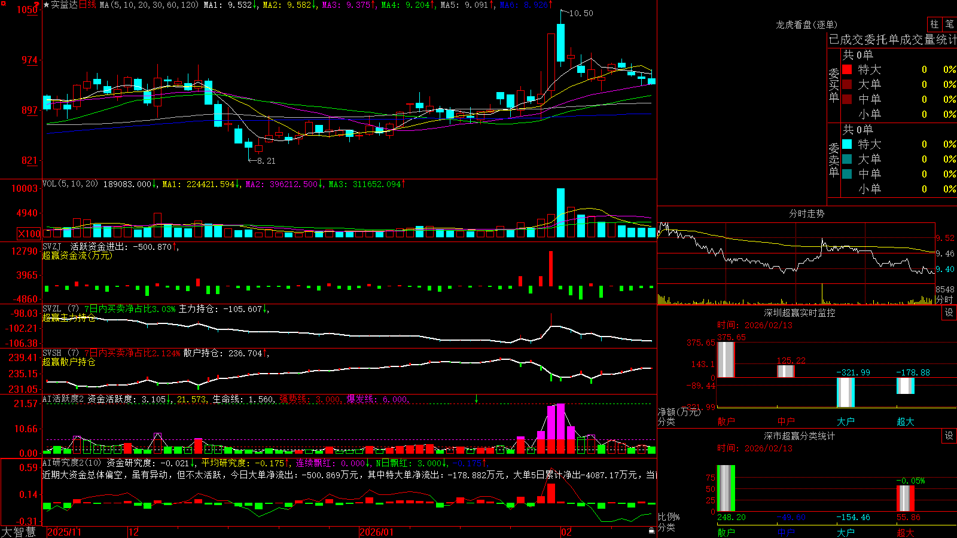This screenshot has height=538, width=957.
Task: Click the star marker before 实益达
Action: 47,5
